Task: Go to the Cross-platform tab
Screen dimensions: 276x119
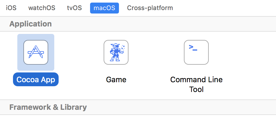Action: coord(150,8)
